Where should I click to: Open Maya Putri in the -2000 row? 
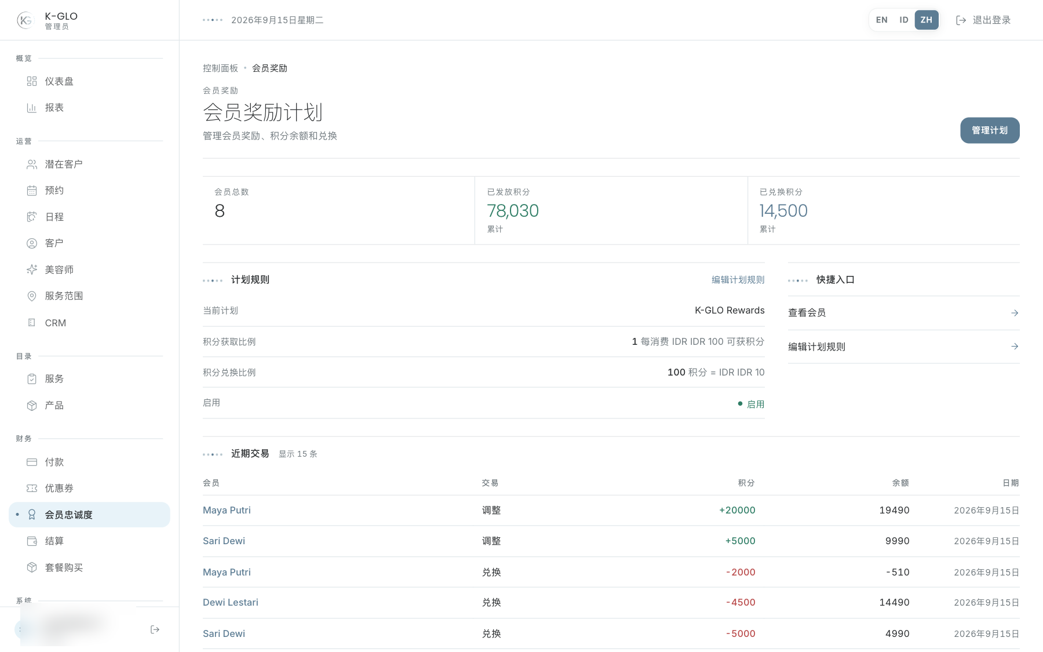click(x=227, y=573)
